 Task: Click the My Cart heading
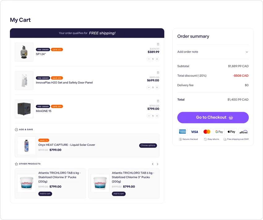tap(20, 20)
